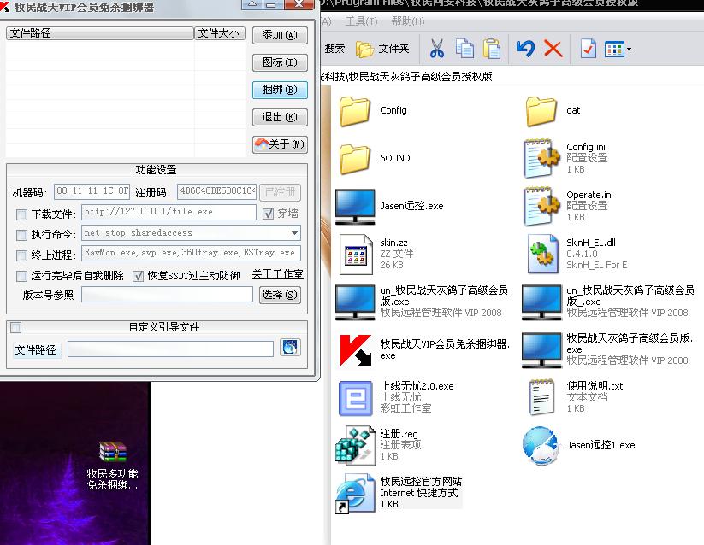Select the SOUND folder icon
The height and width of the screenshot is (545, 704).
pos(355,159)
